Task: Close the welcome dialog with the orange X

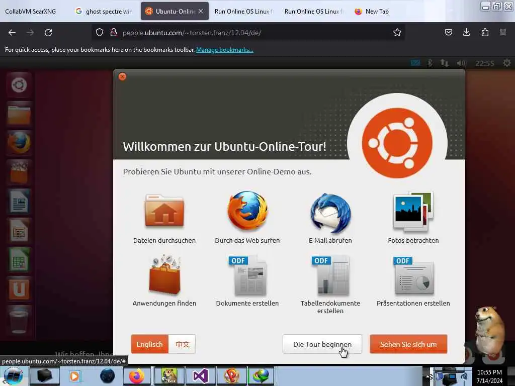Action: [x=123, y=77]
